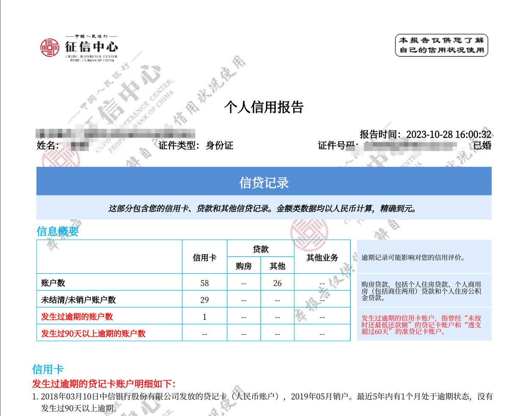Click the 未结清/未销户账户数 row label

click(78, 300)
